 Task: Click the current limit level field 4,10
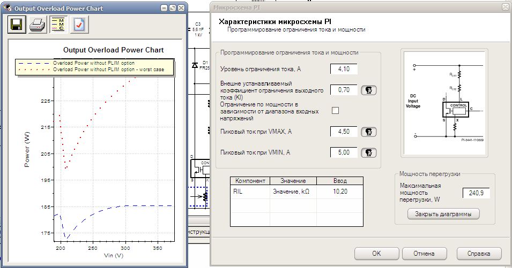(344, 69)
